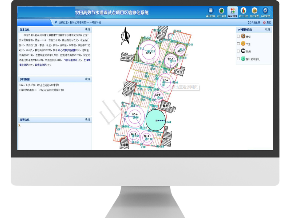Image resolution: width=290 pixels, height=218 pixels.
Task: Collapse the 水利图例信息 legend panel
Action: (x=267, y=30)
